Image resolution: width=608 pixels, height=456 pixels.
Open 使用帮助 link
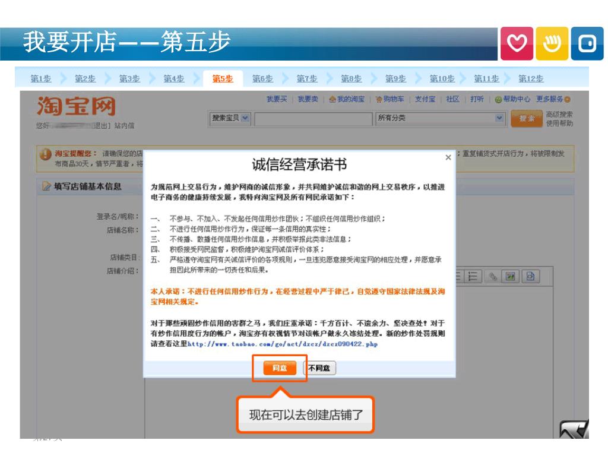[559, 123]
